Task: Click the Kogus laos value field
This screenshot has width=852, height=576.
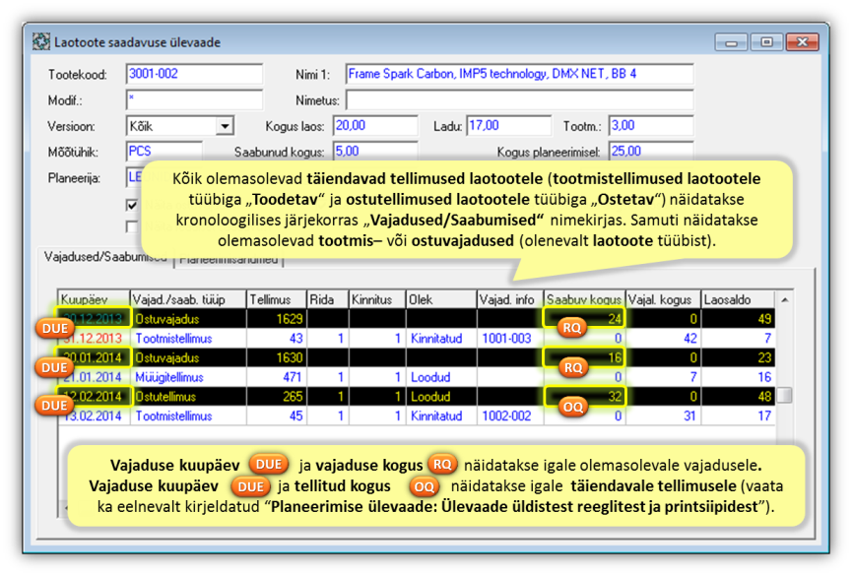Action: point(375,125)
